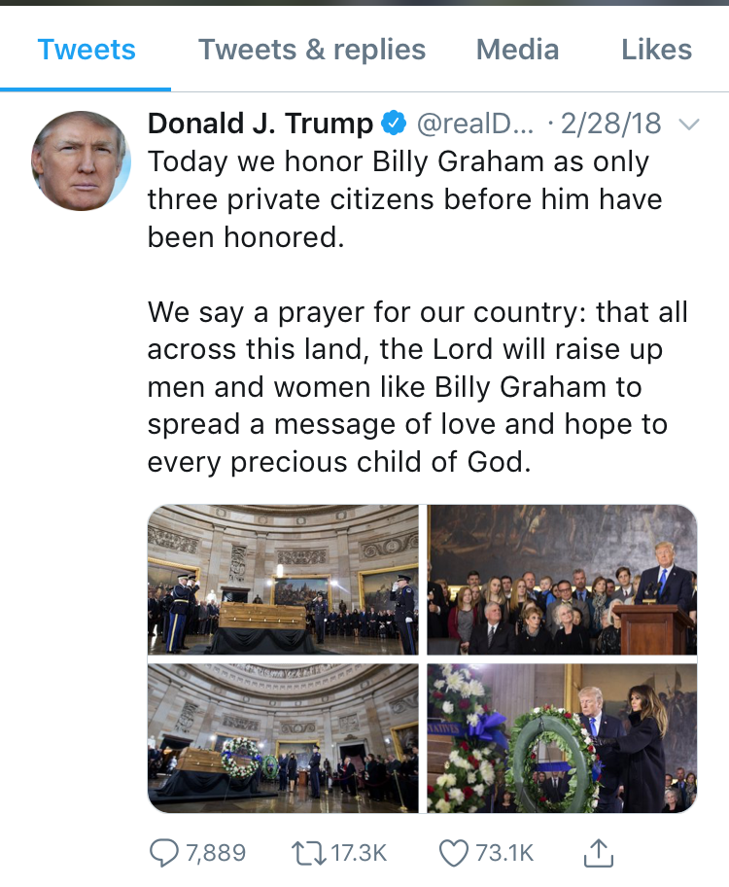Click the tweet text about Billy Graham

pyautogui.click(x=417, y=311)
